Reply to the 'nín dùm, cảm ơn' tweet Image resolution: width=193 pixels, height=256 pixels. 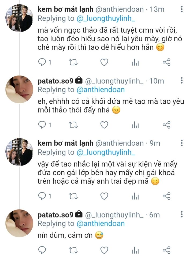(x=42, y=250)
